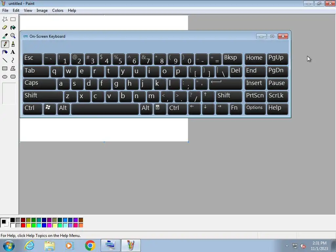
Task: Toggle the right Alt key
Action: (x=146, y=109)
